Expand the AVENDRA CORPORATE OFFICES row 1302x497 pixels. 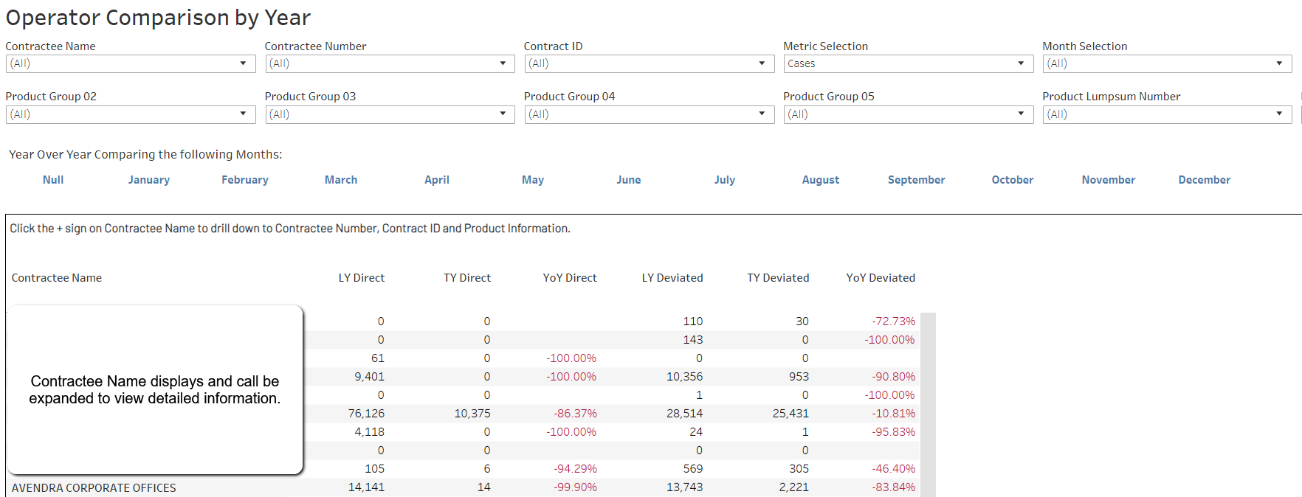tap(94, 488)
